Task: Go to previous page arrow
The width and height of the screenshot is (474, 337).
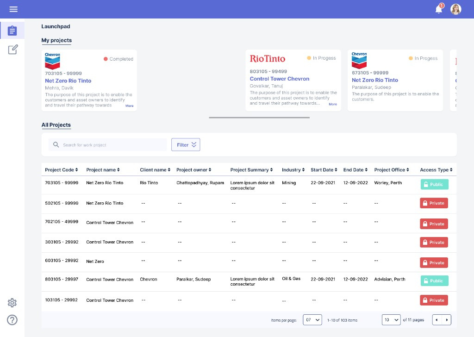Action: [437, 320]
